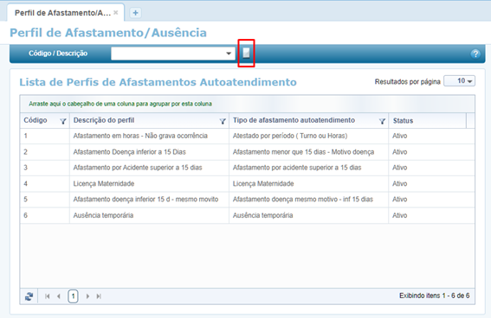Go to last page of results
The image size is (491, 318).
tap(99, 296)
